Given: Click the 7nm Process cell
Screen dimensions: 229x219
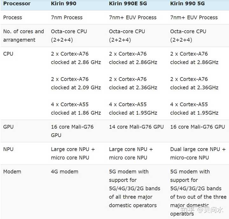Looking at the screenshot, I should click(67, 17).
